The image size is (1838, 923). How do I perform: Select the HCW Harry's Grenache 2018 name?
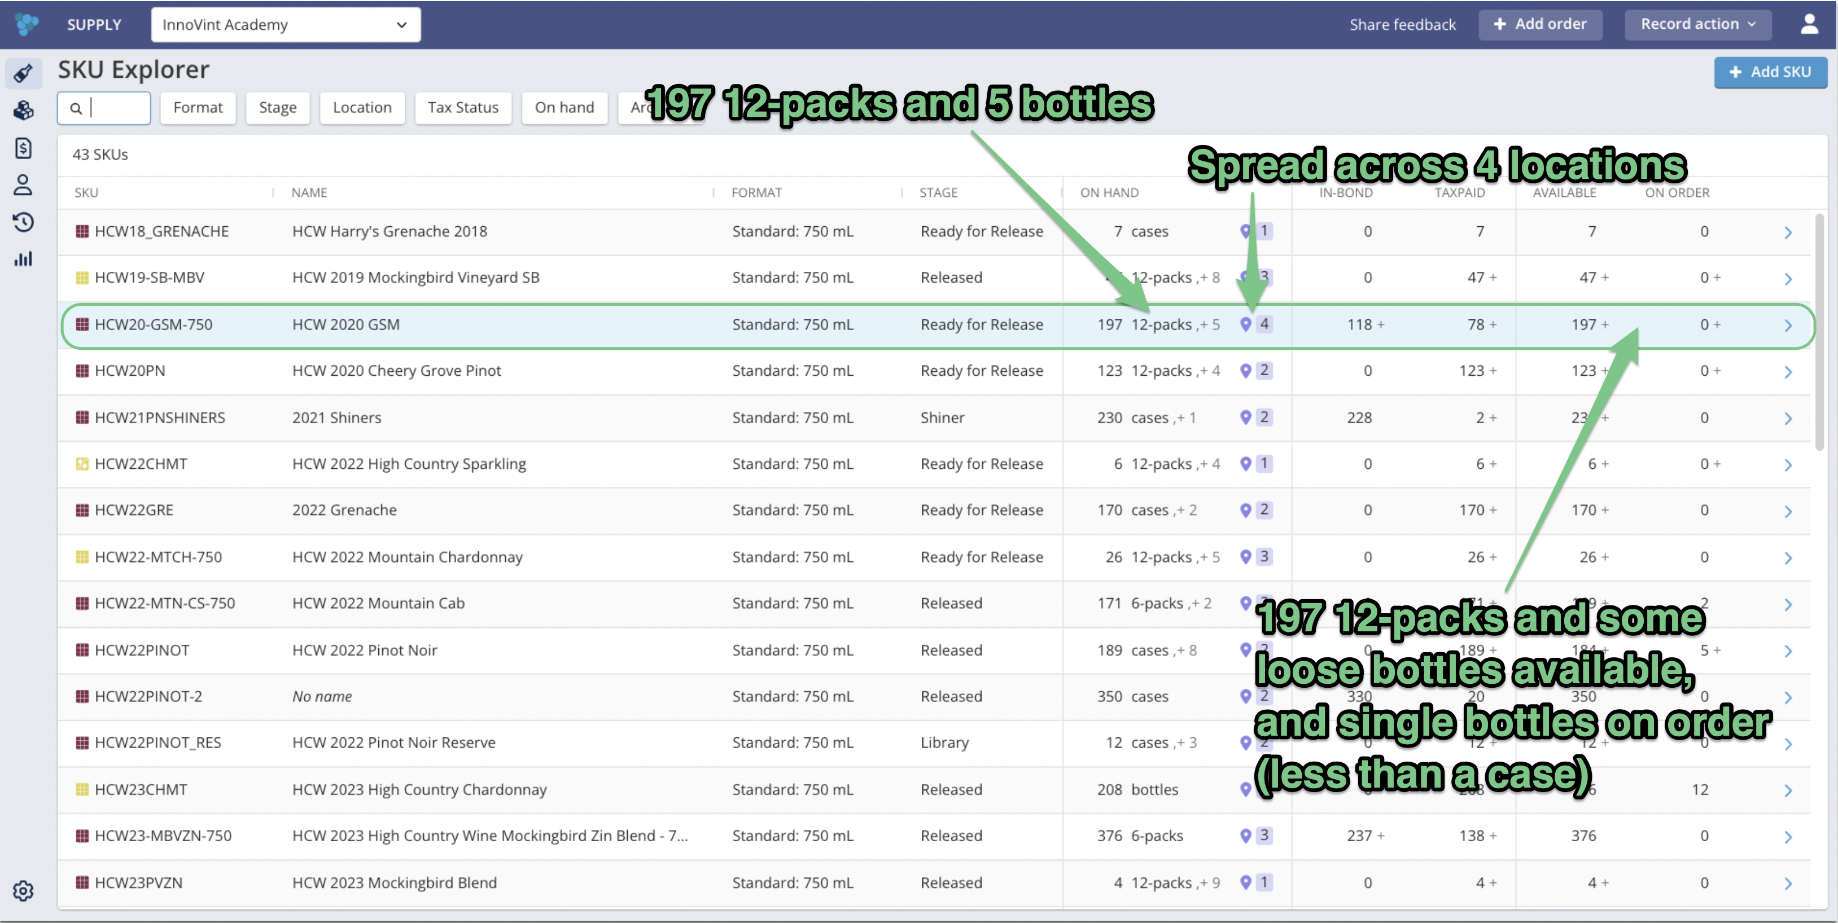[390, 231]
